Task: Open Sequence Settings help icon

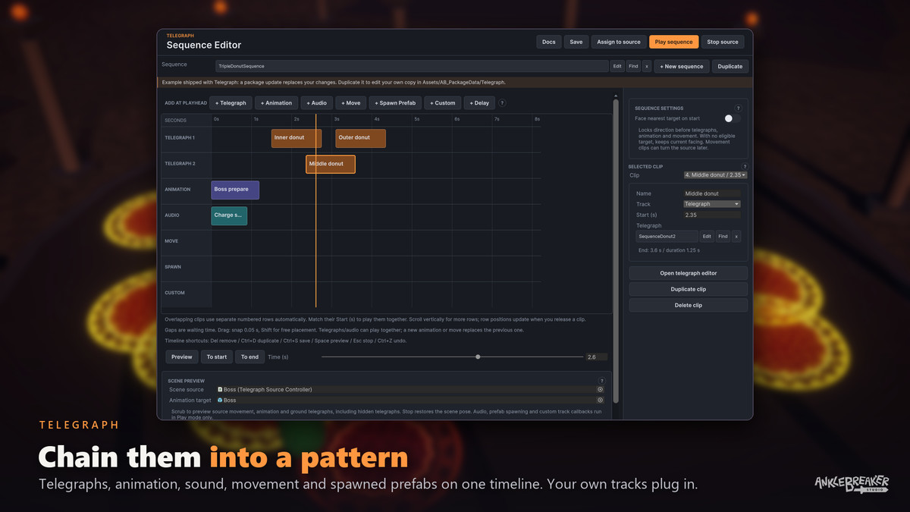Action: [739, 108]
